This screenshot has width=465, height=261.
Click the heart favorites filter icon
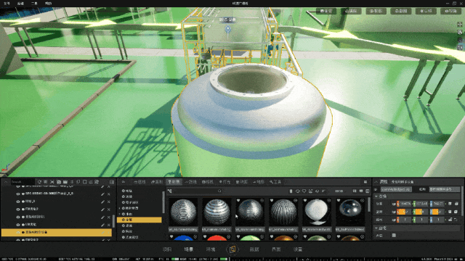tap(304, 191)
